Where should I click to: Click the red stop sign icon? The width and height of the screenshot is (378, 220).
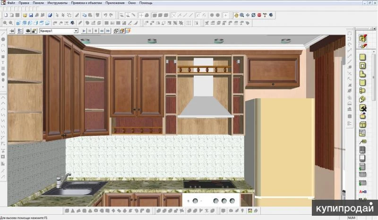[259, 15]
